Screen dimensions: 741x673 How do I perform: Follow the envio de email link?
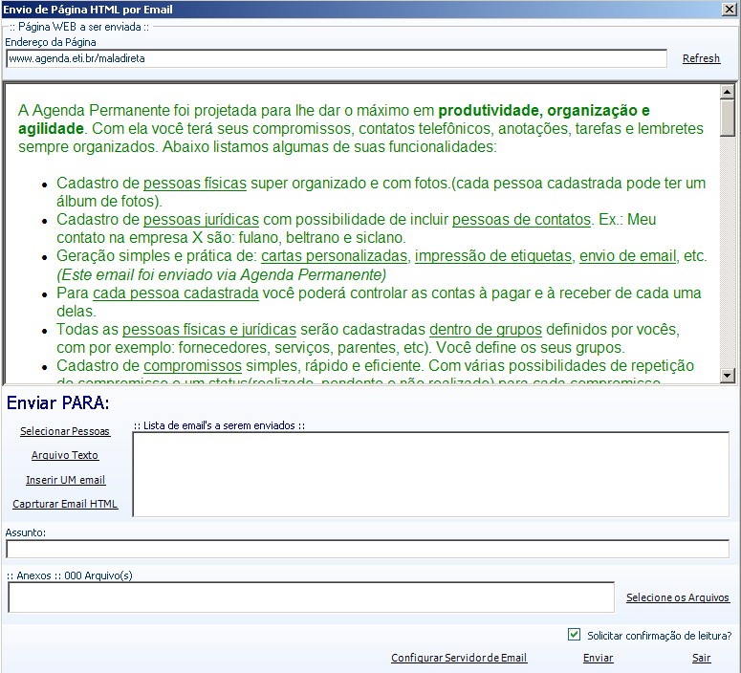[627, 256]
